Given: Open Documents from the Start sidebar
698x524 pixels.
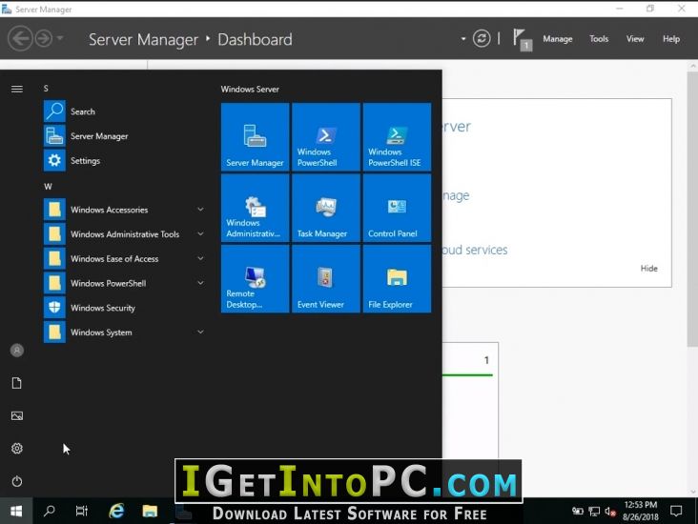Looking at the screenshot, I should point(17,383).
